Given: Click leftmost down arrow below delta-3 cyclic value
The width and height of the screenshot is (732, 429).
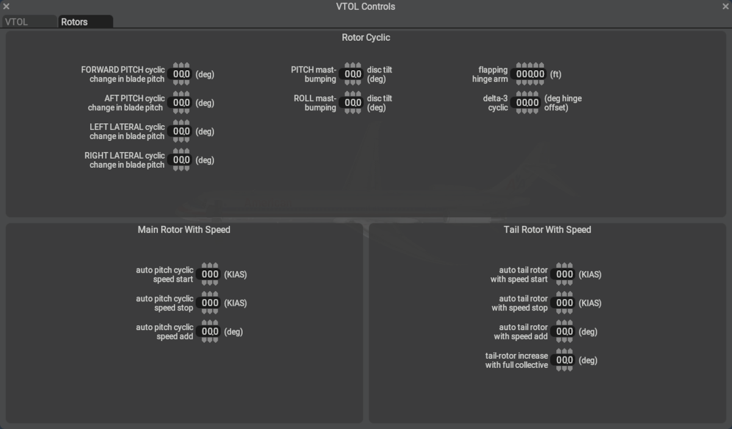Looking at the screenshot, I should click(519, 112).
